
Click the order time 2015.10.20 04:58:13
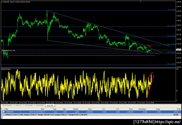coord(37,112)
